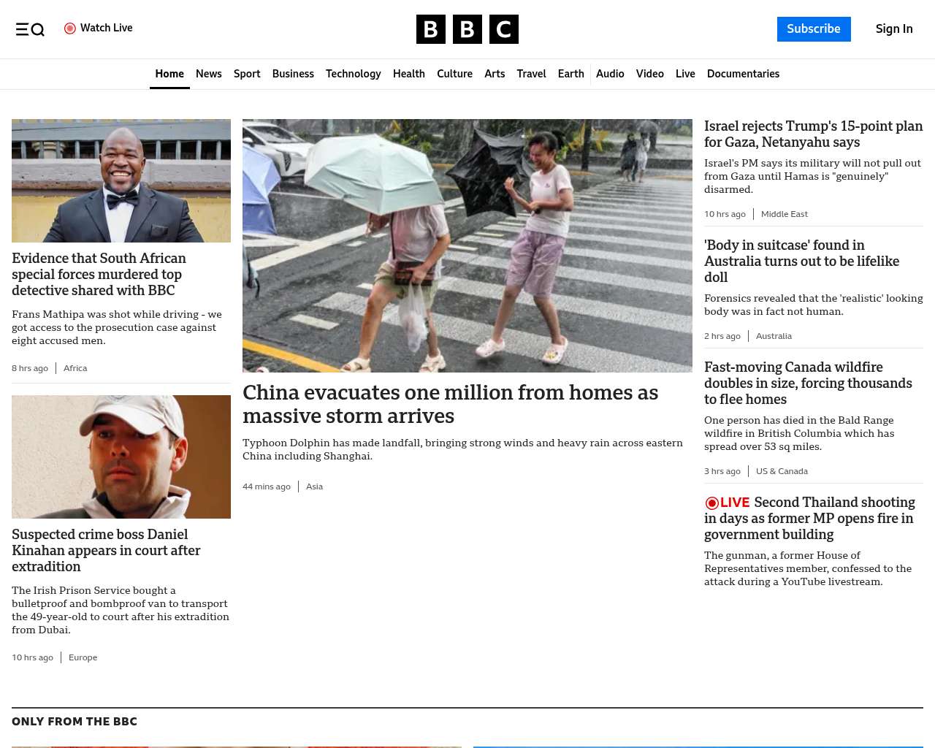Image resolution: width=935 pixels, height=748 pixels.
Task: Click the Watch Live red dot icon
Action: click(70, 28)
